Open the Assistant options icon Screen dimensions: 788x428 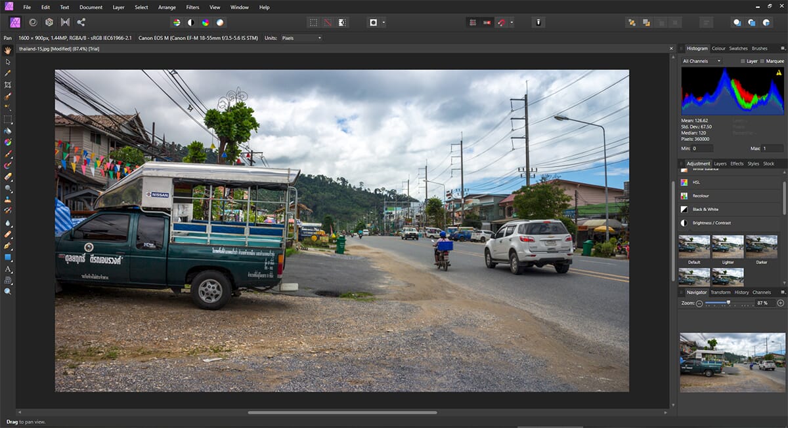[x=538, y=22]
